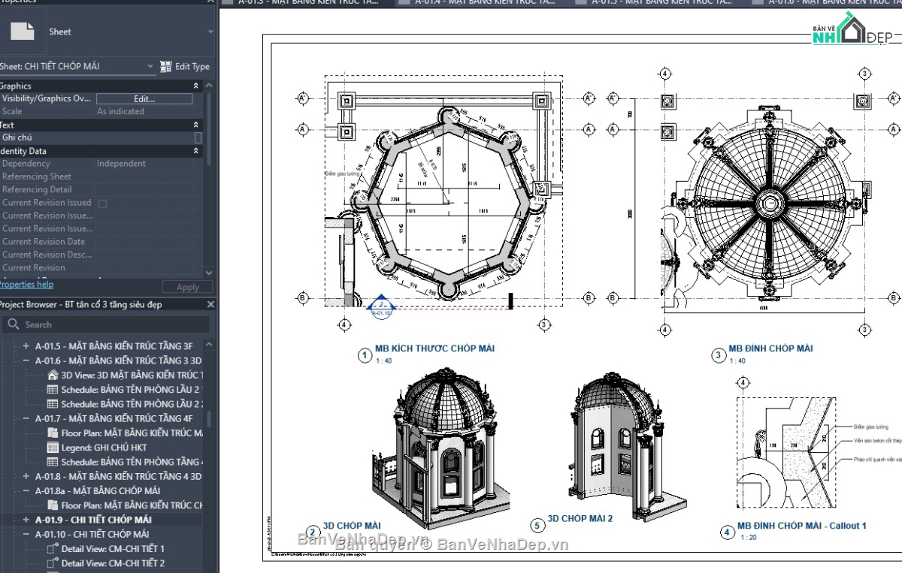Collapse sheet A-01.7 in Project Browser

pyautogui.click(x=26, y=418)
